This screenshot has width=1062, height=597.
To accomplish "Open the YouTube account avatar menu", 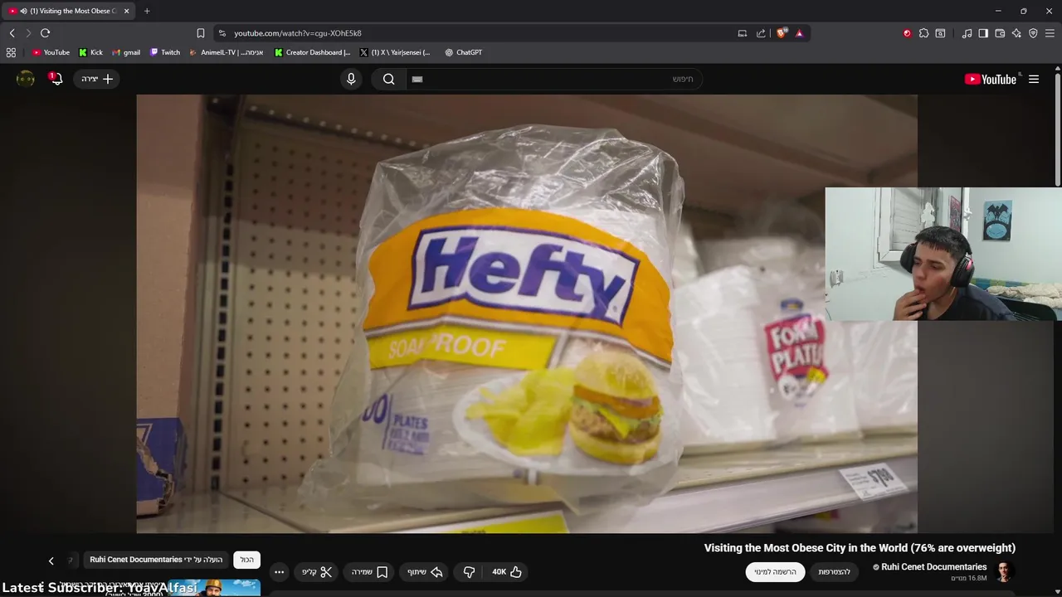I will click(26, 79).
